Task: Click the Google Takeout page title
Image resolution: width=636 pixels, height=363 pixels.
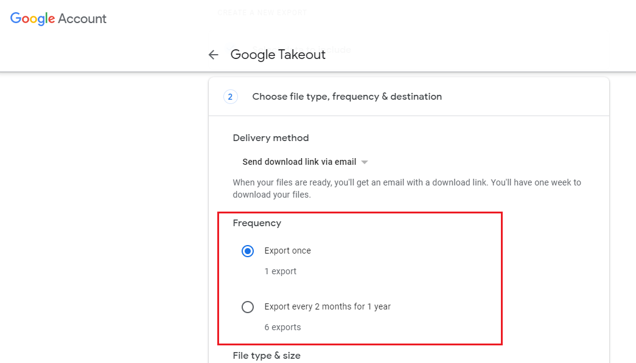Action: [278, 55]
